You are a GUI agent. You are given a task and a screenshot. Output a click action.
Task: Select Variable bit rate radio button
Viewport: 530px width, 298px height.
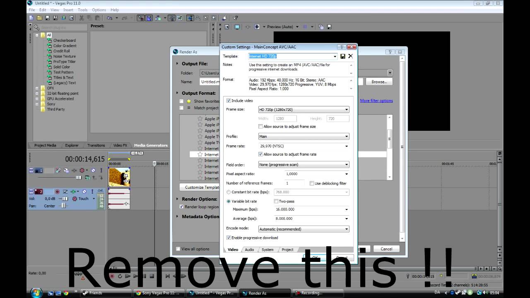pos(229,201)
